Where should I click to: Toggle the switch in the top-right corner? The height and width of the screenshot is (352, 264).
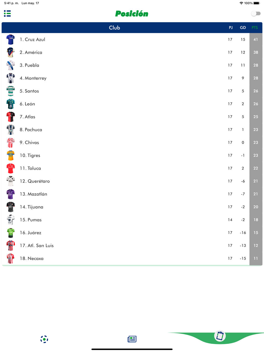[256, 13]
